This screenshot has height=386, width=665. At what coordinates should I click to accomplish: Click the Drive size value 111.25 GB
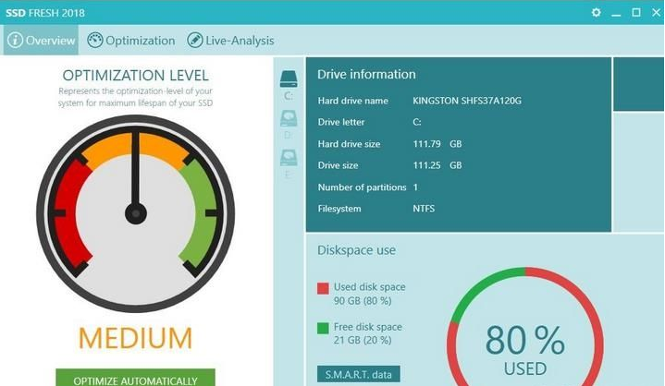click(x=437, y=165)
